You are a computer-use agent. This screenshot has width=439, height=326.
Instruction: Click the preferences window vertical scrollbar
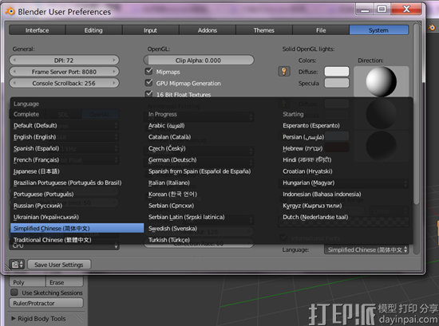click(x=417, y=113)
